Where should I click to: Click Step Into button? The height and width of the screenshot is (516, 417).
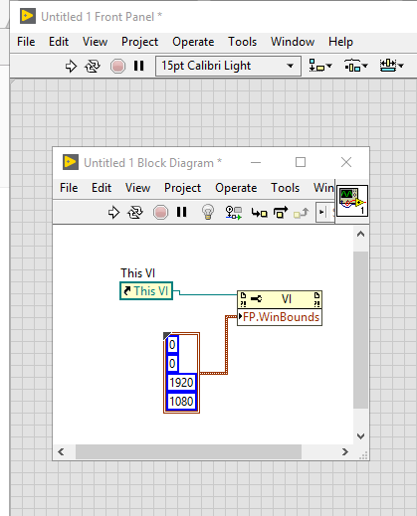coord(259,213)
